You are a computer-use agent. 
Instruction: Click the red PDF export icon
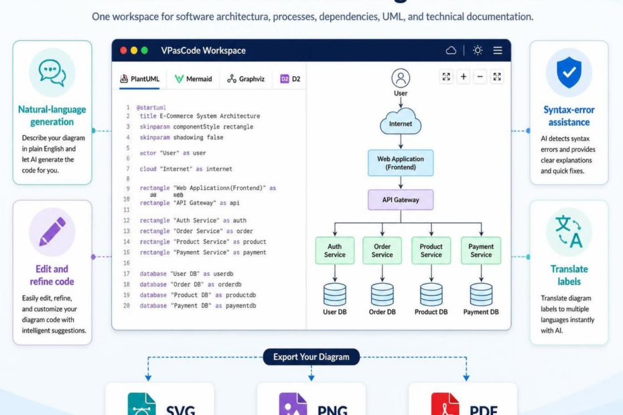tap(445, 404)
